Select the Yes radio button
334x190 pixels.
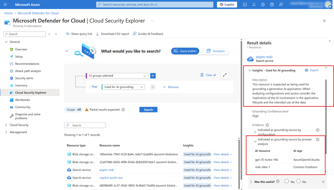point(287,181)
